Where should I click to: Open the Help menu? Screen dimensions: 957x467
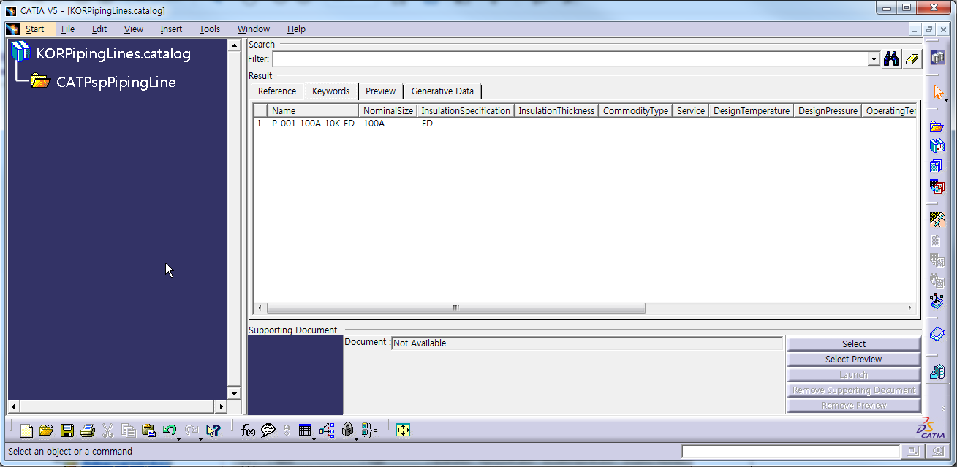pyautogui.click(x=296, y=29)
